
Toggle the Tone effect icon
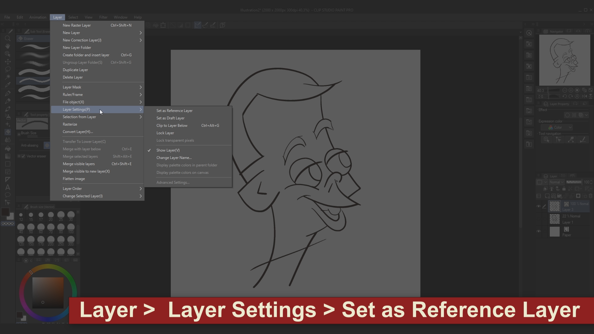[574, 115]
